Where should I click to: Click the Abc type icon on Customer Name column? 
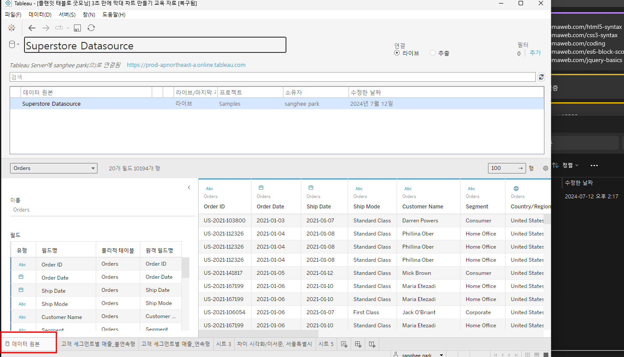coord(408,189)
